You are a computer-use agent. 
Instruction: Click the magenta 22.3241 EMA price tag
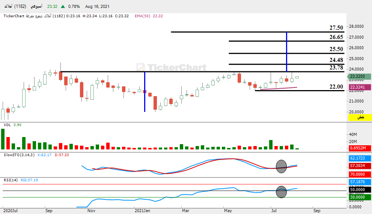pyautogui.click(x=360, y=87)
